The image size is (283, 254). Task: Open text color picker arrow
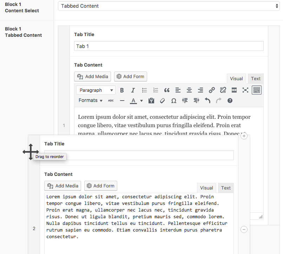[x=141, y=101]
